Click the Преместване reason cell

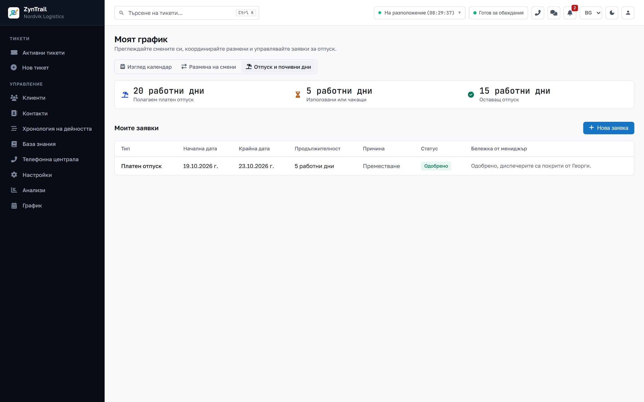pos(381,166)
